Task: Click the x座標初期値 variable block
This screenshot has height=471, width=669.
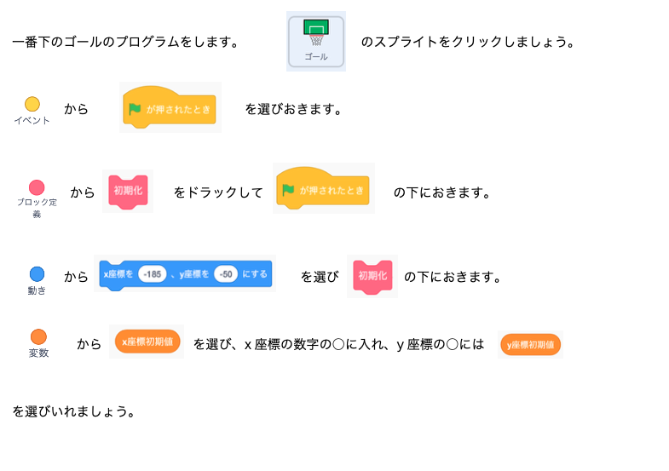Action: point(147,342)
